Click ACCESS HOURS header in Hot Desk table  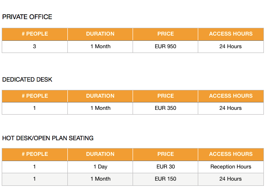231,154
